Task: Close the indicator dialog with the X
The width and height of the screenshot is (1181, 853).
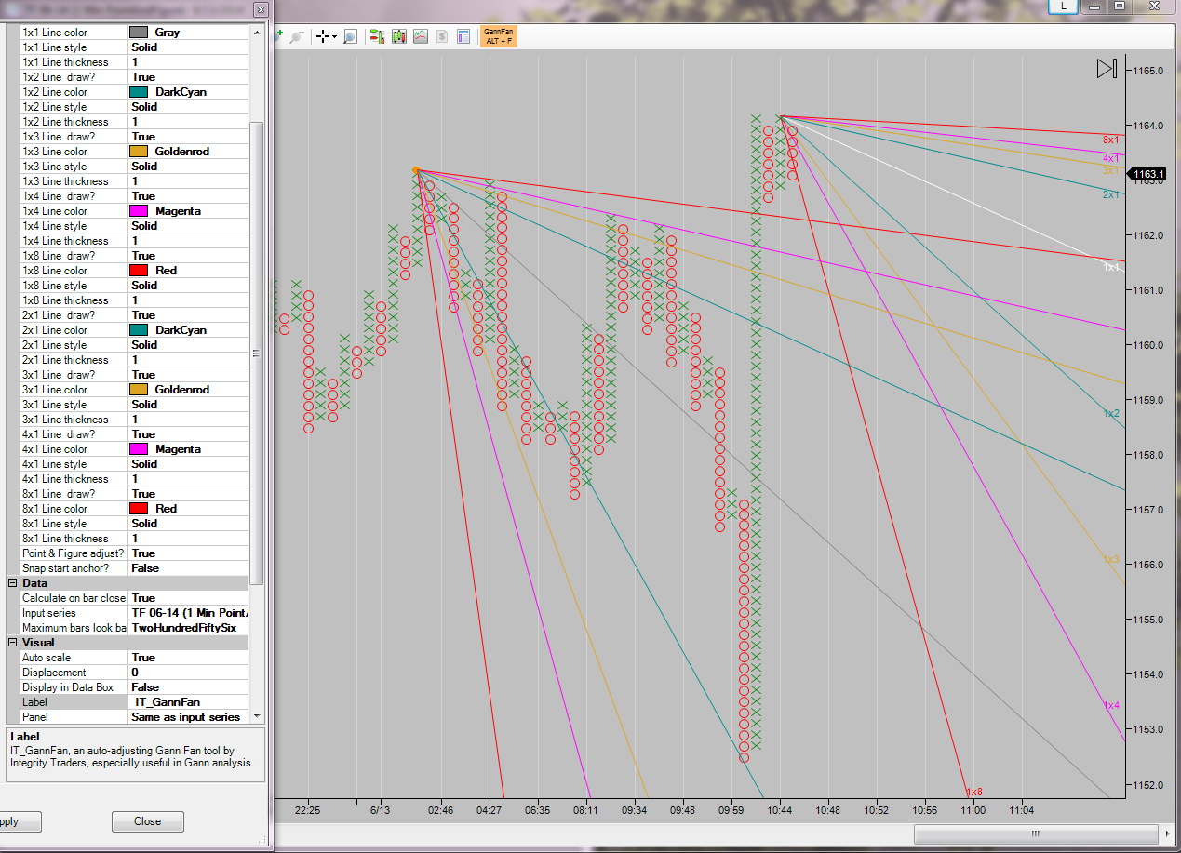Action: point(260,9)
